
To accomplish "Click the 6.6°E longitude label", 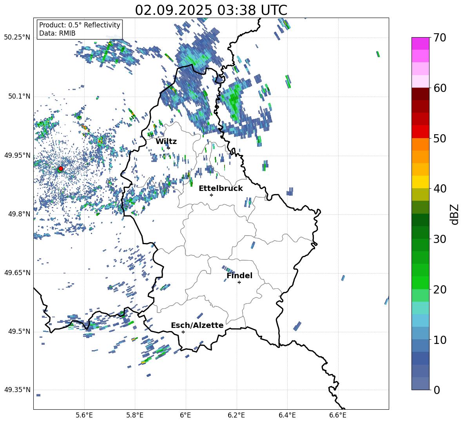I will coord(338,415).
